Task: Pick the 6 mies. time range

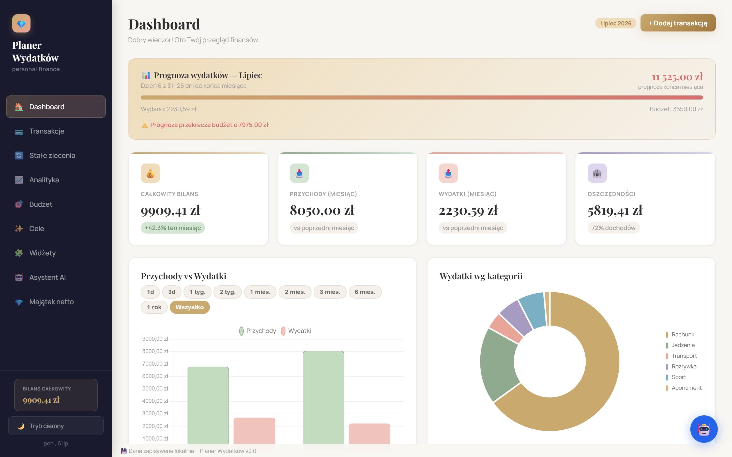Action: click(x=365, y=292)
